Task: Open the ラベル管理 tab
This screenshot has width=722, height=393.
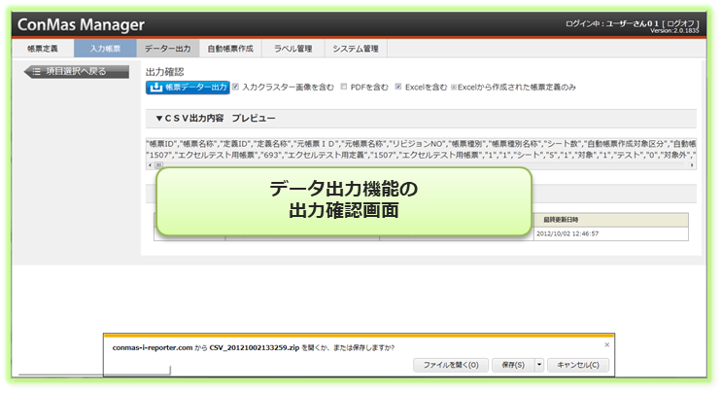Action: click(293, 48)
